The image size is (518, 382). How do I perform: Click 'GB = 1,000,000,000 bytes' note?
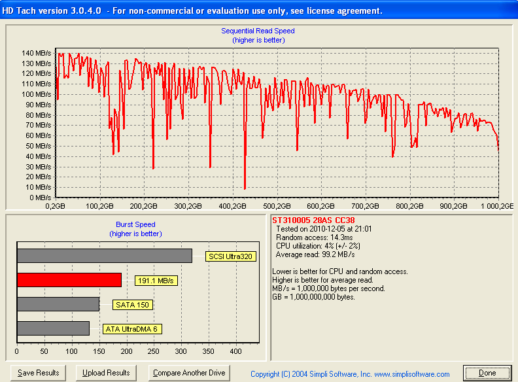pos(313,297)
